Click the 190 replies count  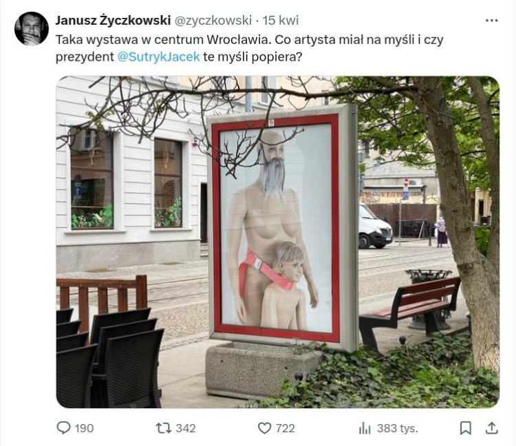tap(84, 428)
